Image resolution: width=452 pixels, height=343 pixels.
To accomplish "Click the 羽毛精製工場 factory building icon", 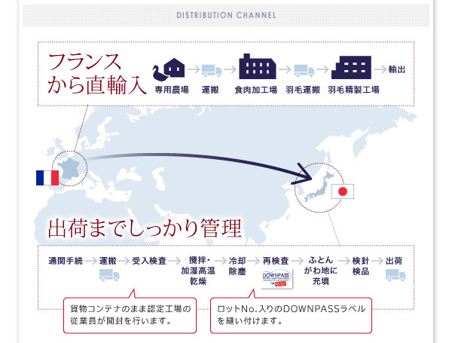I will point(351,68).
